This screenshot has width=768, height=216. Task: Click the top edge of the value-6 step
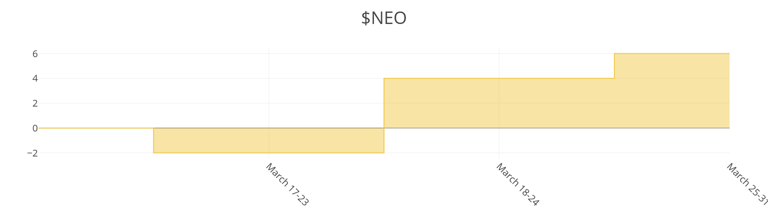pyautogui.click(x=672, y=53)
